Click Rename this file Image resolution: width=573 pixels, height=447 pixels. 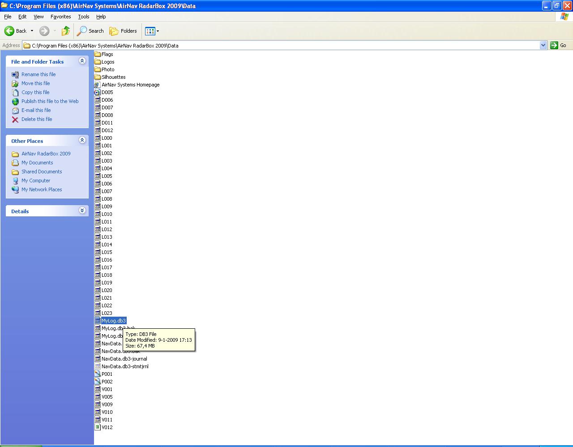[38, 74]
